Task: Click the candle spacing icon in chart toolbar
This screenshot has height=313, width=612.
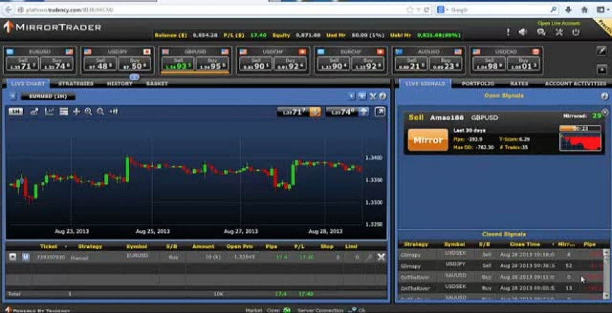Action: point(113,111)
